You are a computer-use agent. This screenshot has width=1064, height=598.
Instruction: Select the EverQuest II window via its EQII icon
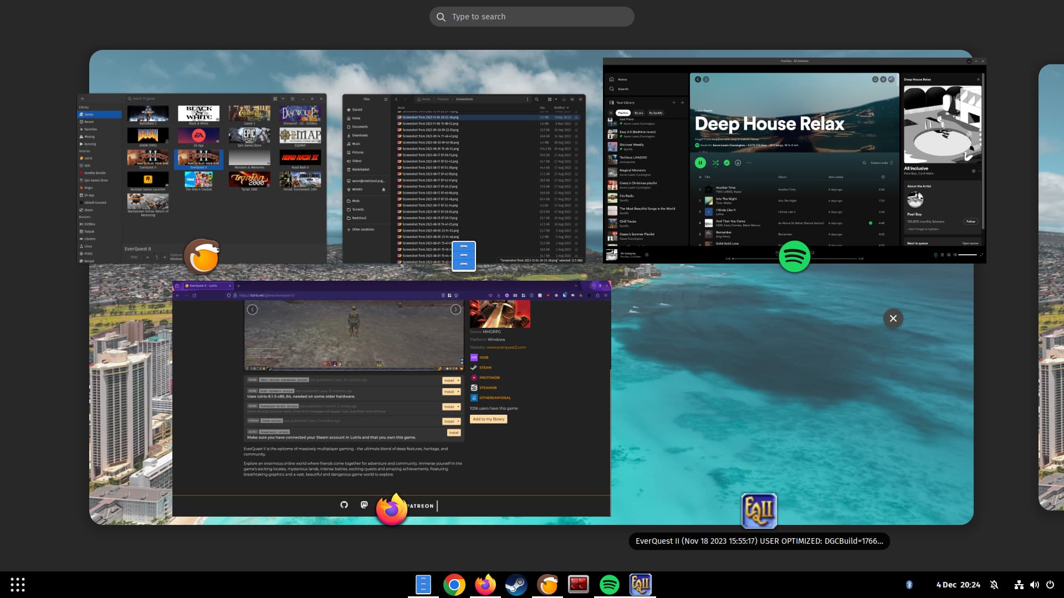tap(759, 511)
